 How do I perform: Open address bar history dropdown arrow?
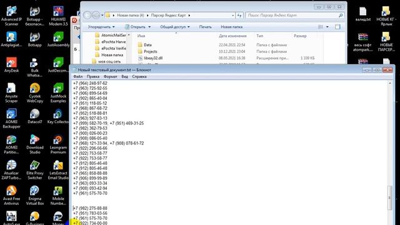[233, 16]
